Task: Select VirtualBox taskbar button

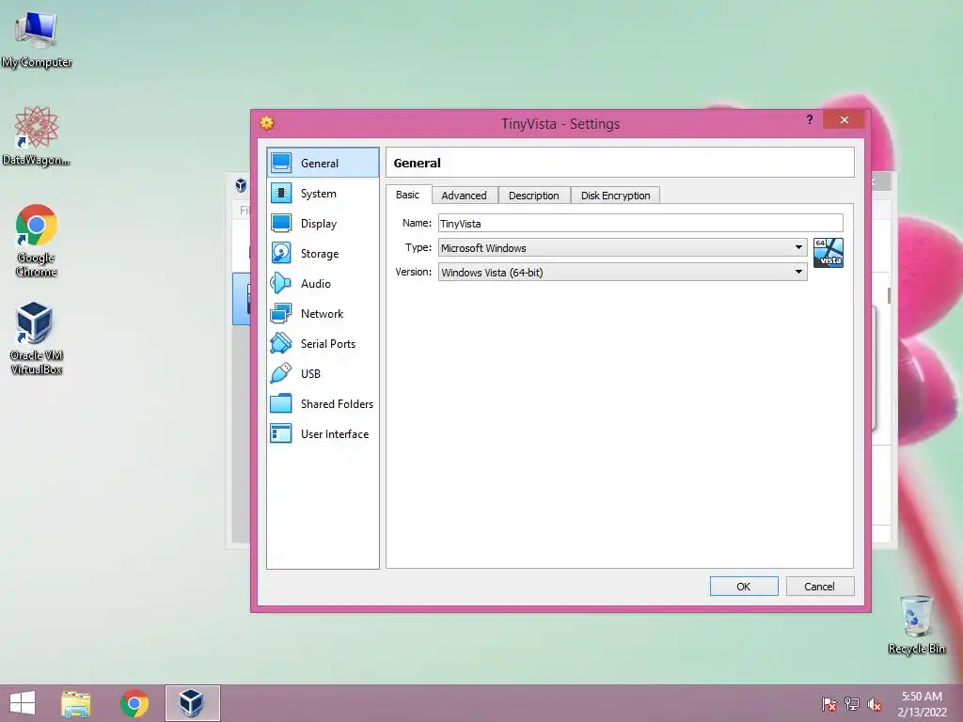Action: pos(192,703)
